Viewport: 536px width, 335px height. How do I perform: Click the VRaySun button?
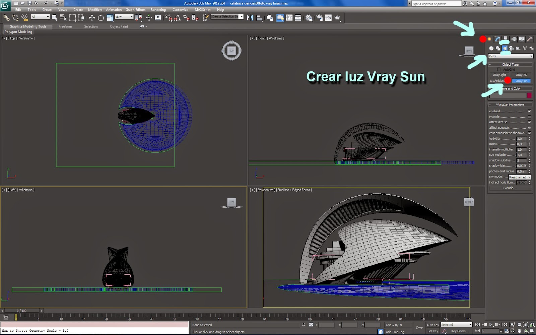point(522,81)
